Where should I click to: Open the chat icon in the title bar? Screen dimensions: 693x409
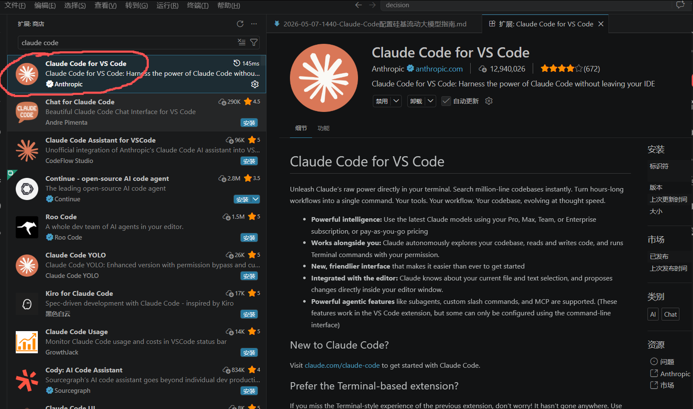[680, 5]
